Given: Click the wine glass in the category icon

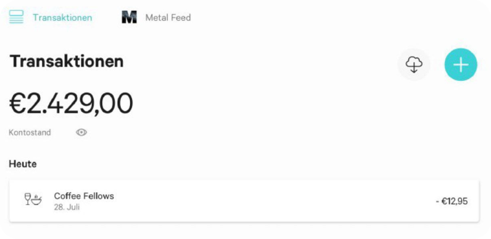Looking at the screenshot, I should (x=28, y=198).
